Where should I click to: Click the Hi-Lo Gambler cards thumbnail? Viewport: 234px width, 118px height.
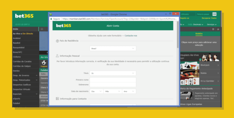coord(190,81)
